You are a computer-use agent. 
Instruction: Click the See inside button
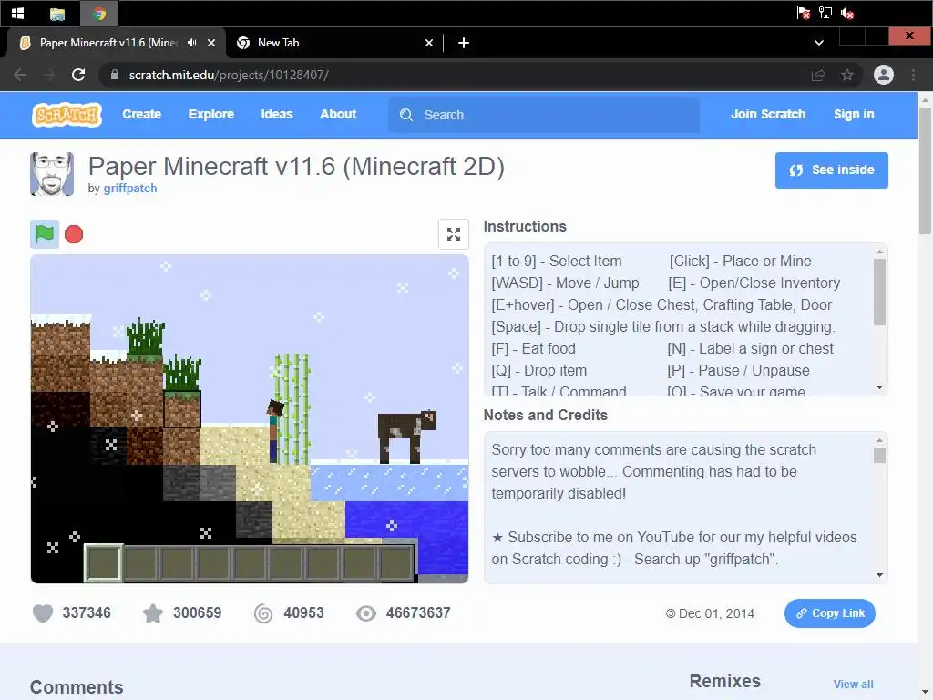pyautogui.click(x=831, y=170)
